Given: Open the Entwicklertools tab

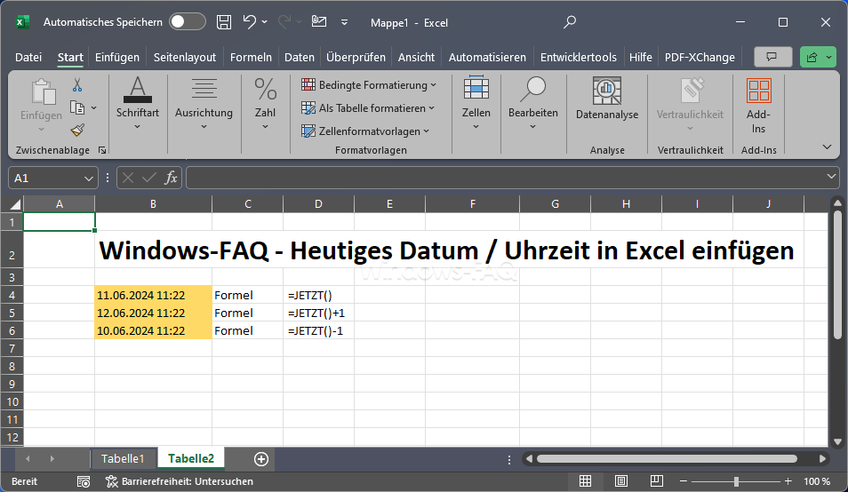Looking at the screenshot, I should (578, 57).
